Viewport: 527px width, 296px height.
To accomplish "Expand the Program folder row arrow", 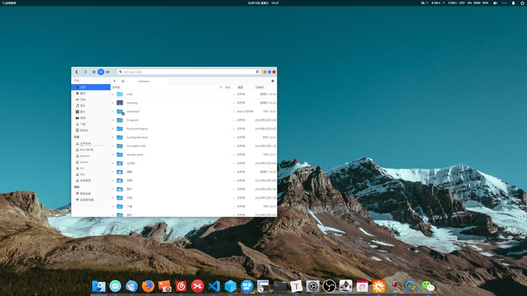I will [113, 120].
